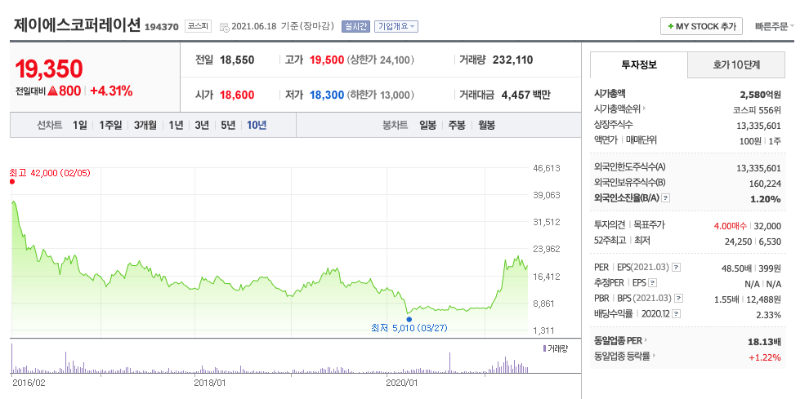Show the 일봉 candlestick chart

(427, 125)
